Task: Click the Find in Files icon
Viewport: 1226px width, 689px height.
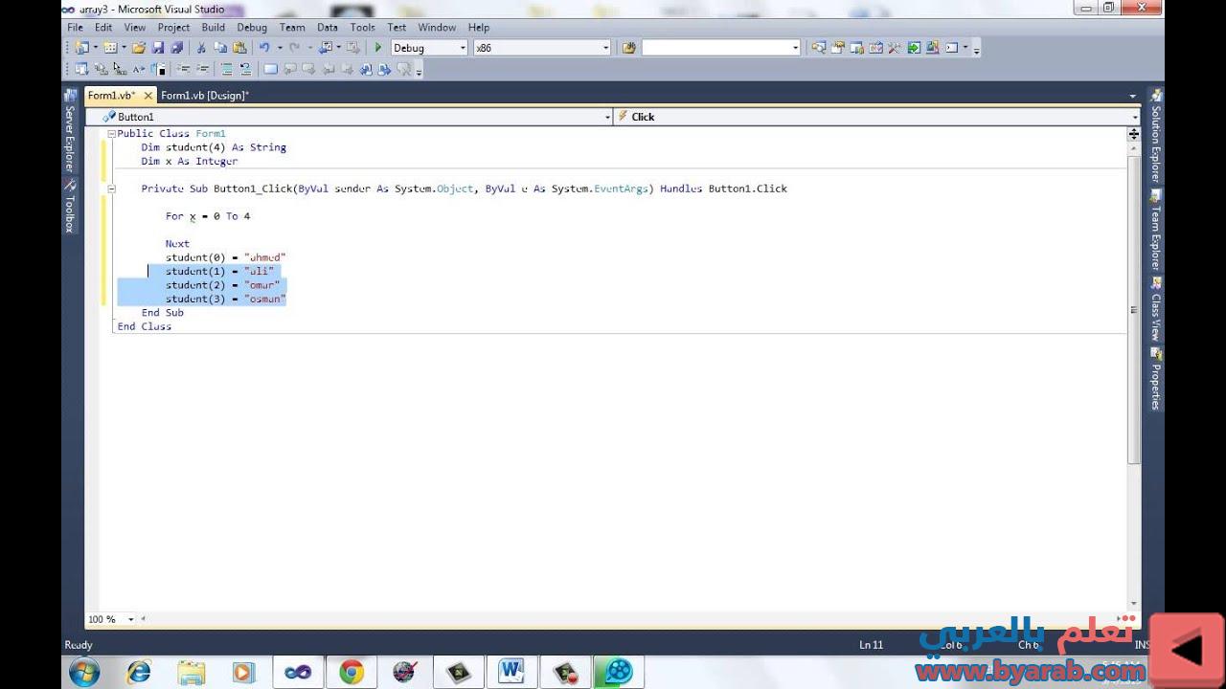Action: click(x=628, y=48)
